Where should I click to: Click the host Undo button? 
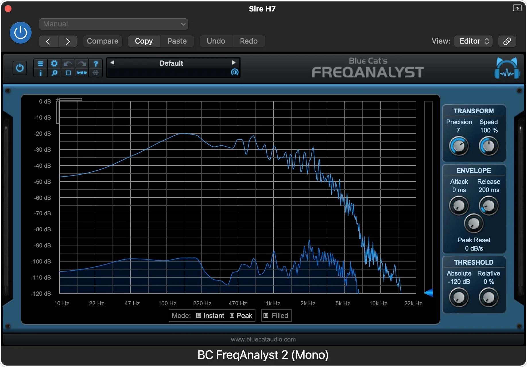point(216,41)
